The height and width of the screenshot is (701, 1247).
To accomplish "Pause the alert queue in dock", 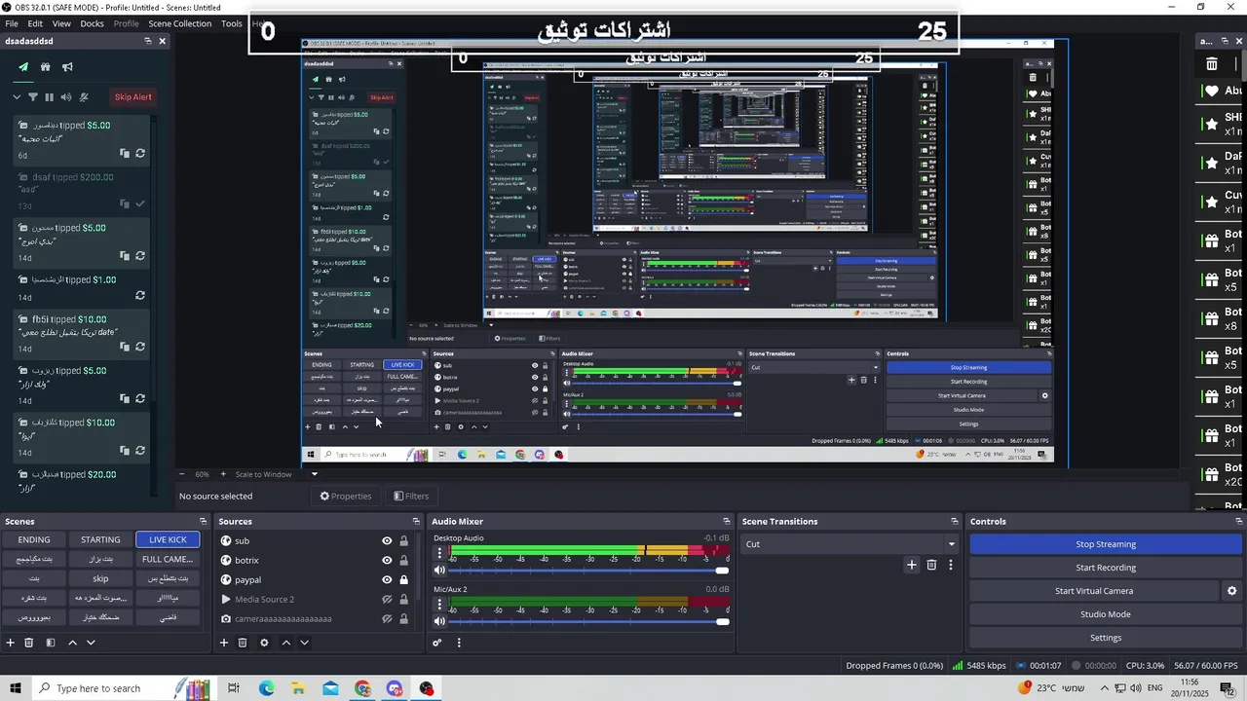I will pos(50,96).
